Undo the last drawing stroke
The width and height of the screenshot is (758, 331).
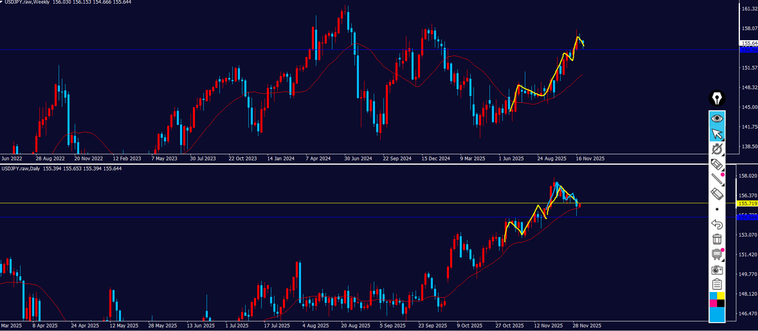pyautogui.click(x=717, y=224)
